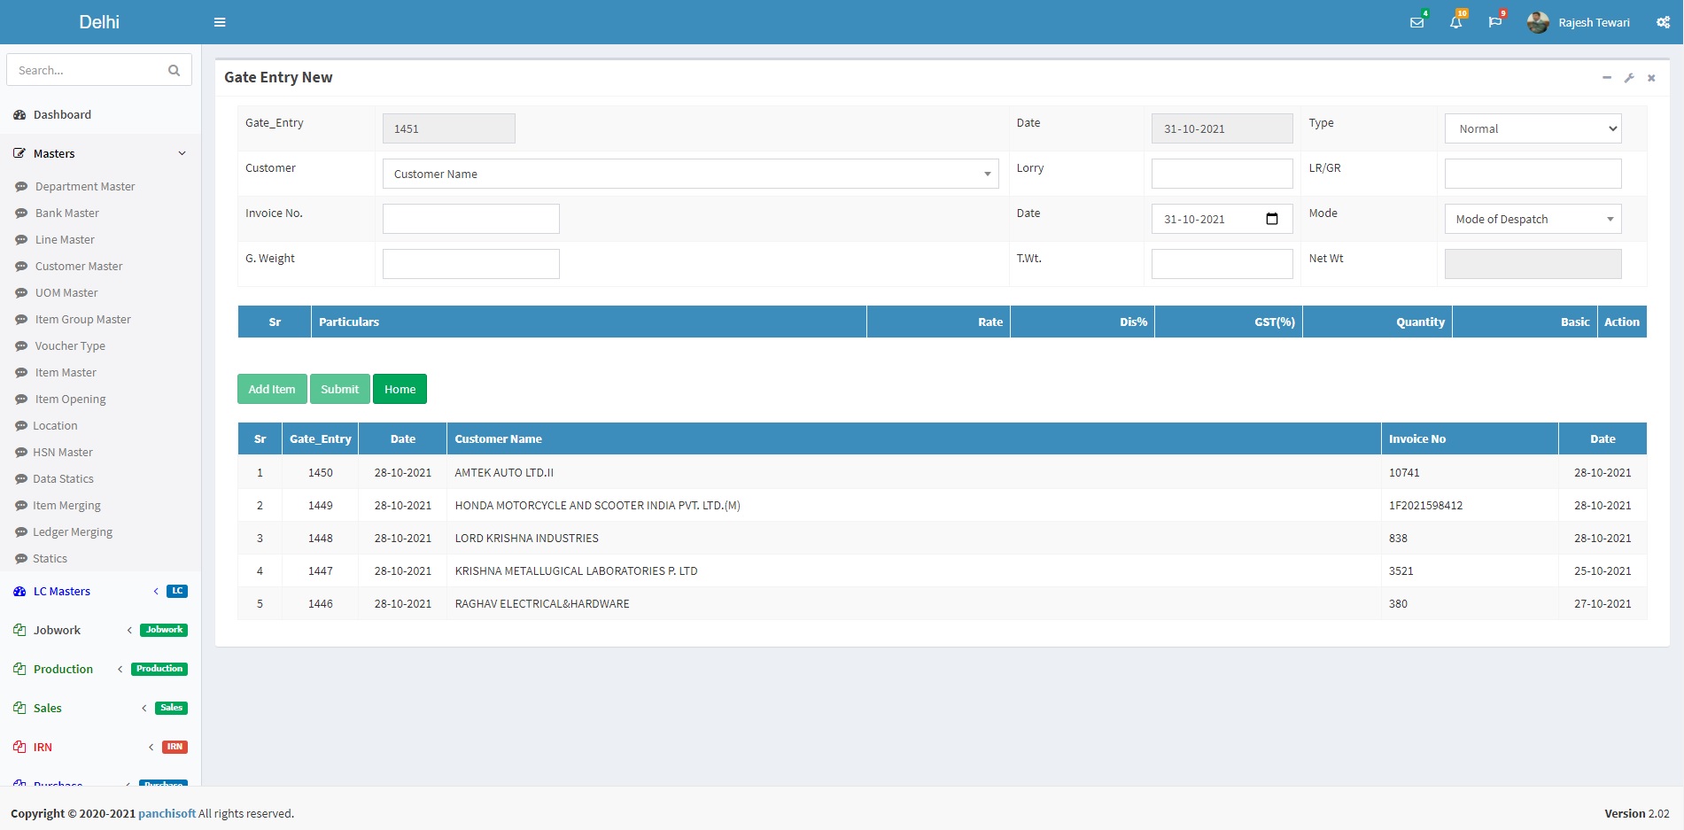Open the Type dropdown showing Normal
The image size is (1684, 830).
point(1533,128)
